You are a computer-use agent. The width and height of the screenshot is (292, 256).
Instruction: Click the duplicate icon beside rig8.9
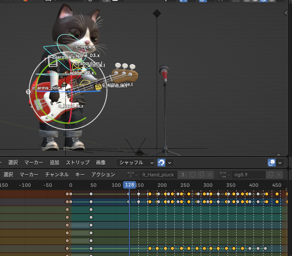tap(270, 175)
